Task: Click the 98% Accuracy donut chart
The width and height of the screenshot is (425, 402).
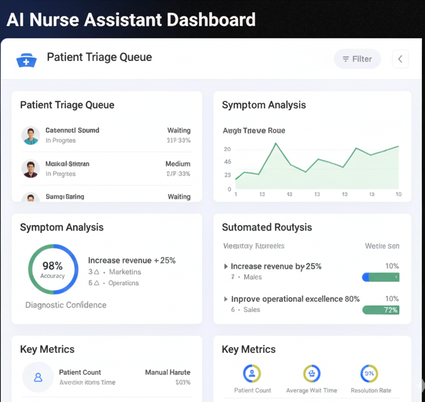Action: pyautogui.click(x=53, y=269)
